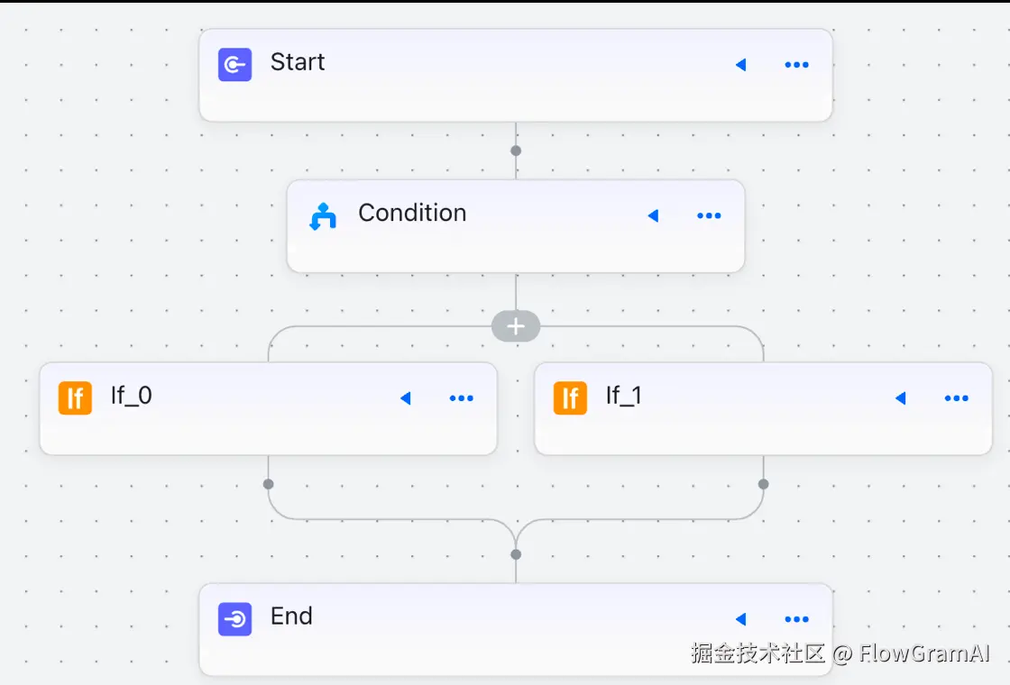Image resolution: width=1010 pixels, height=685 pixels.
Task: Add a branch with the plus button
Action: tap(516, 326)
